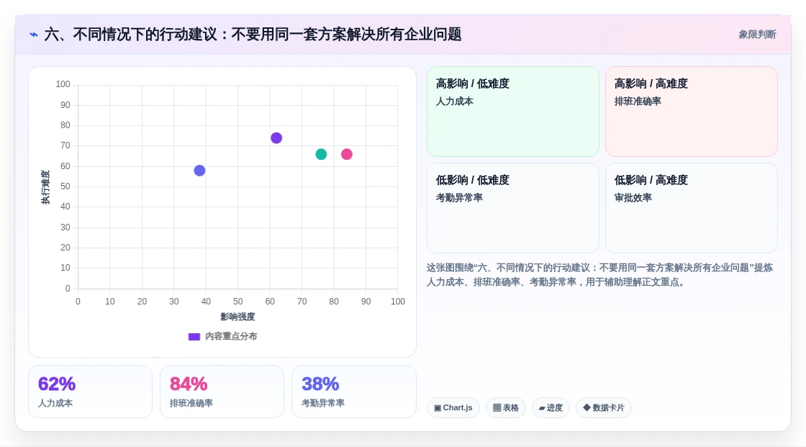
Task: Open the 低影响 / 低难度 quadrant card
Action: click(x=513, y=208)
